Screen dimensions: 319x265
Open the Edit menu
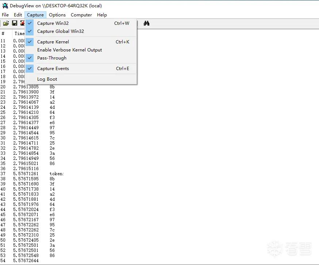coord(18,15)
